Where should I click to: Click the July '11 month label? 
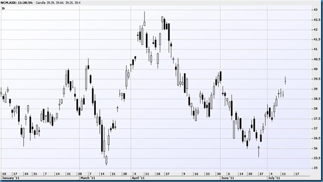pyautogui.click(x=274, y=178)
